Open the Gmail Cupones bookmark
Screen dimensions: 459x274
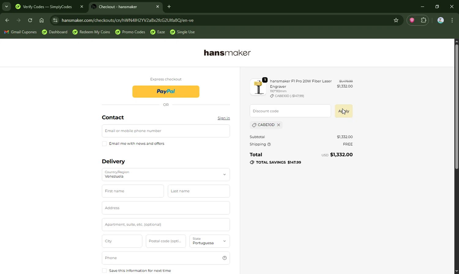point(20,32)
